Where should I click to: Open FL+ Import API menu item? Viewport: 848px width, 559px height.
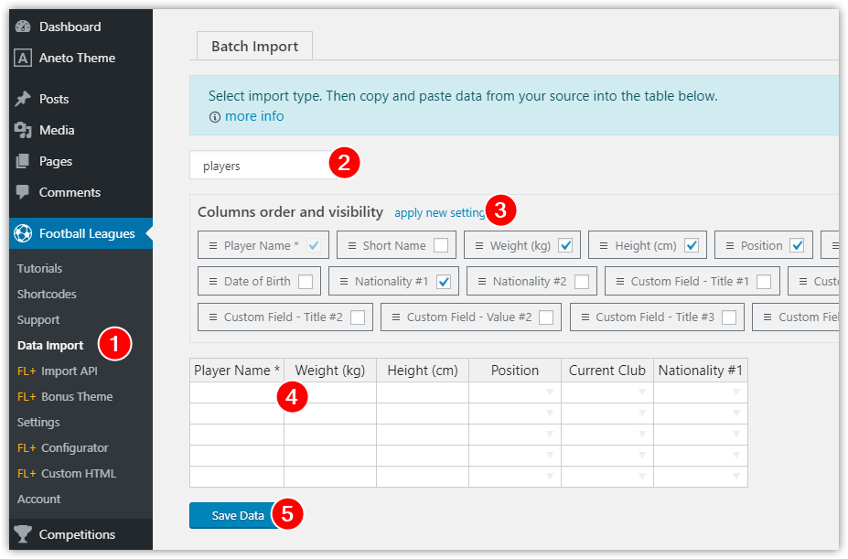pos(58,371)
